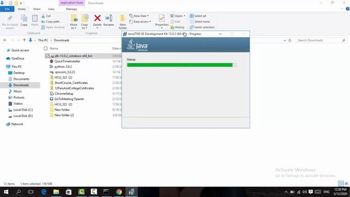The width and height of the screenshot is (350, 197).
Task: Toggle the select-all checkbox in header
Action: tap(45, 49)
